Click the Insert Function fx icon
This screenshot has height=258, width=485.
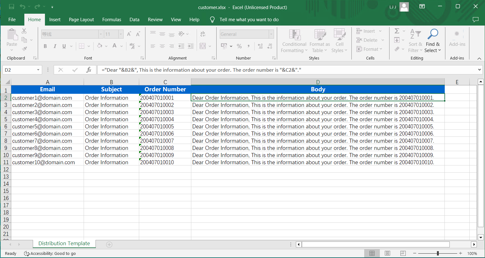89,70
